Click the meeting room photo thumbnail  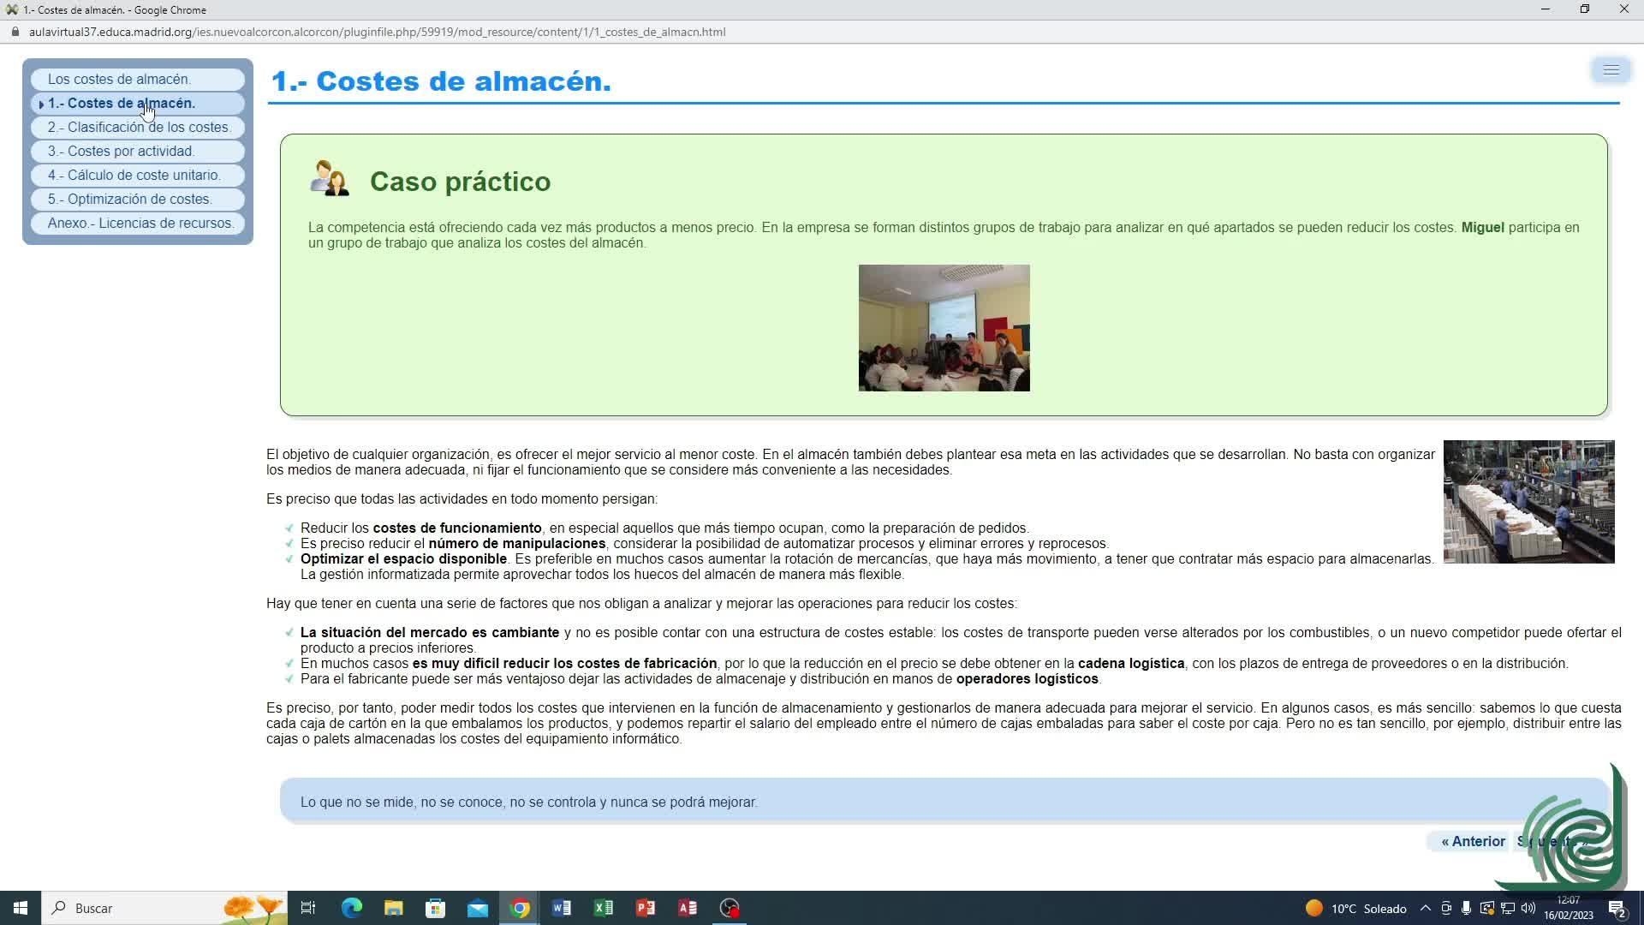point(944,328)
